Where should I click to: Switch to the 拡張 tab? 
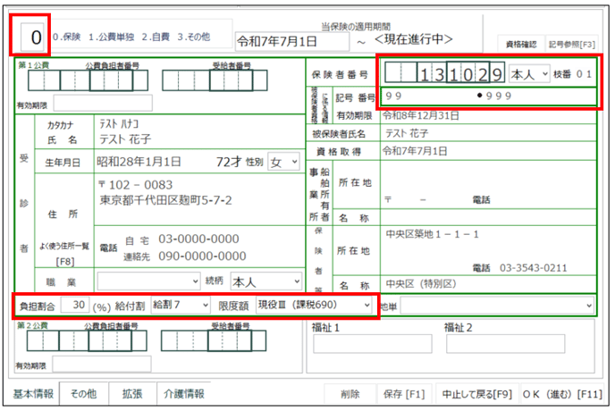[x=132, y=393]
